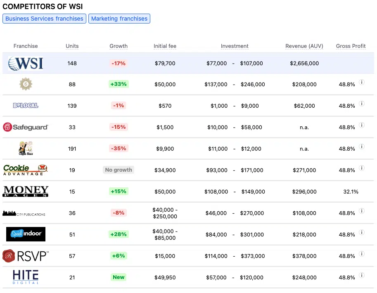
Task: Open the Hite Digital logo
Action: (x=26, y=277)
